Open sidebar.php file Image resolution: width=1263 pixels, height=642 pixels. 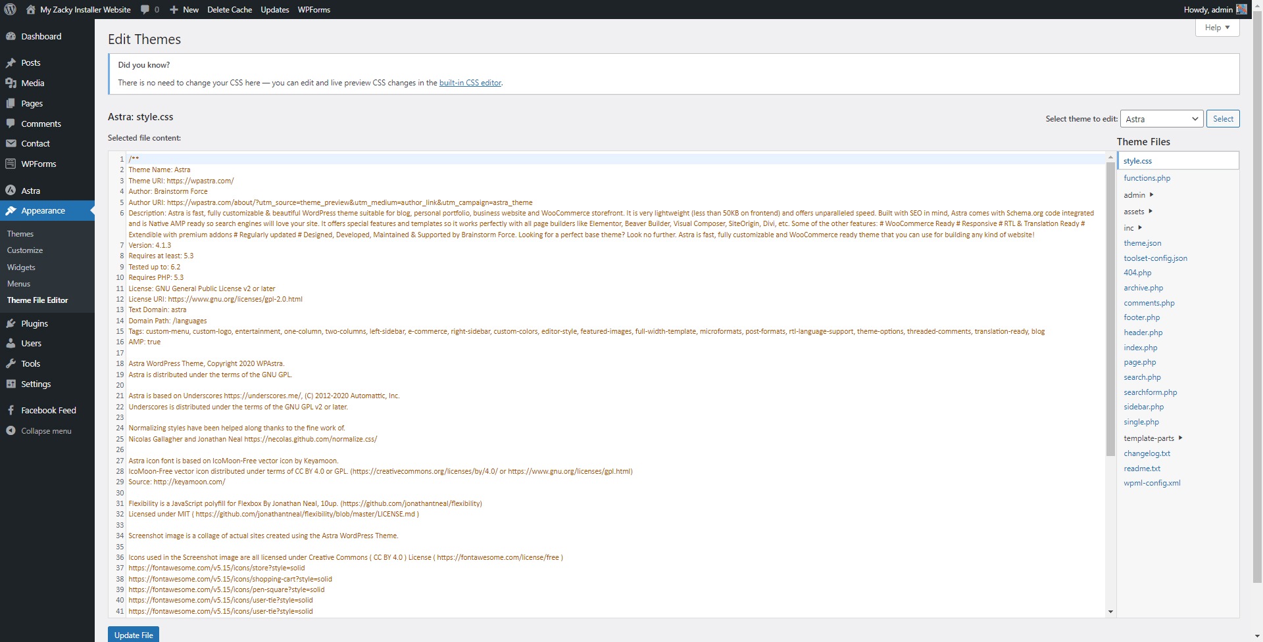[1143, 407]
